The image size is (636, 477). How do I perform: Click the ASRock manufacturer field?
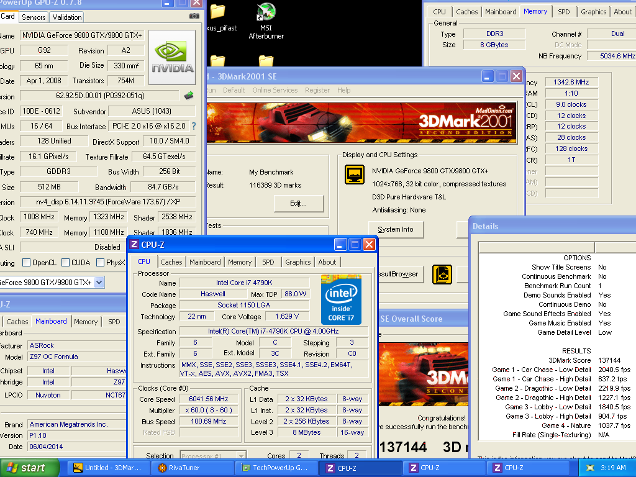tap(77, 345)
